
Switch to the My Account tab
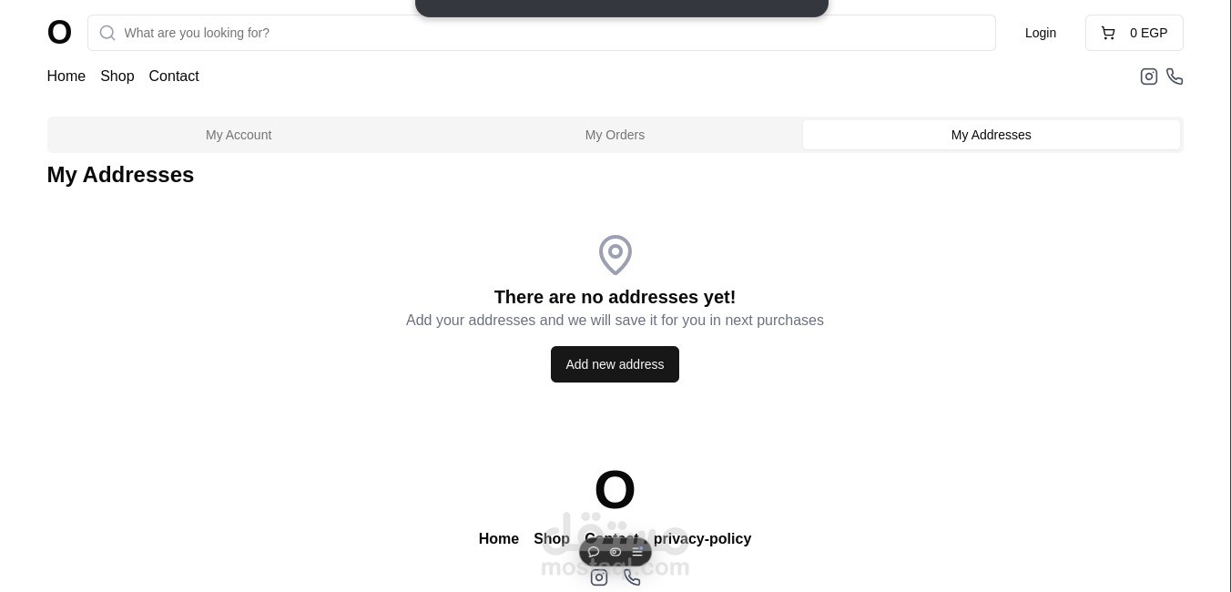[x=239, y=135]
